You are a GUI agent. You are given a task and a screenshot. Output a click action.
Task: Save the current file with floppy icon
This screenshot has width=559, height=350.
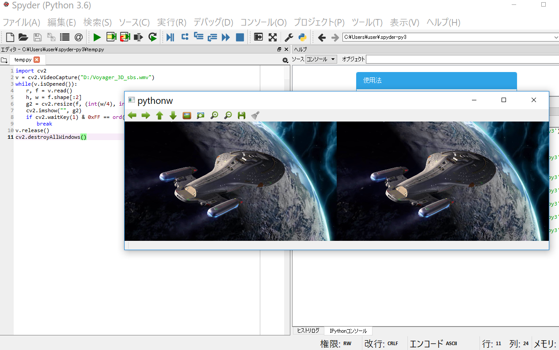[x=38, y=38]
